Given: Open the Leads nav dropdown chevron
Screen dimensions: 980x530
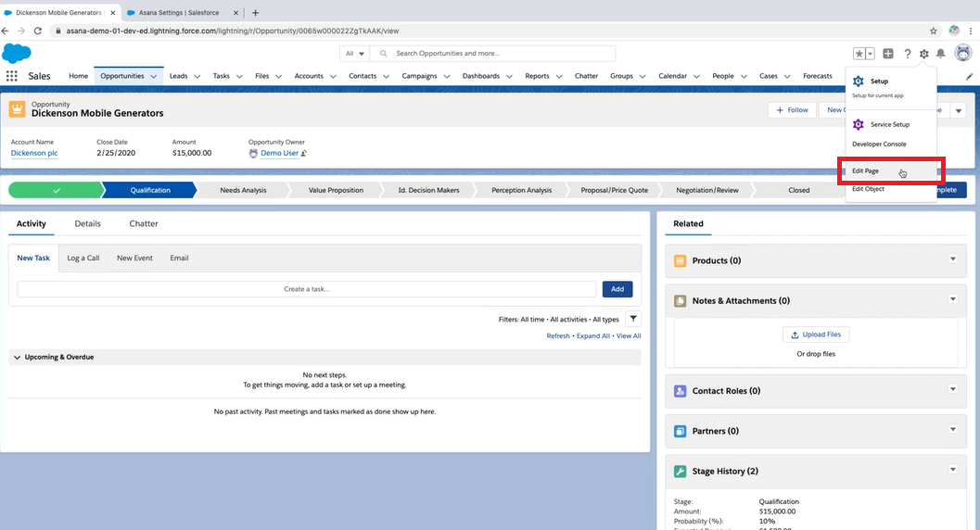Looking at the screenshot, I should coord(197,76).
